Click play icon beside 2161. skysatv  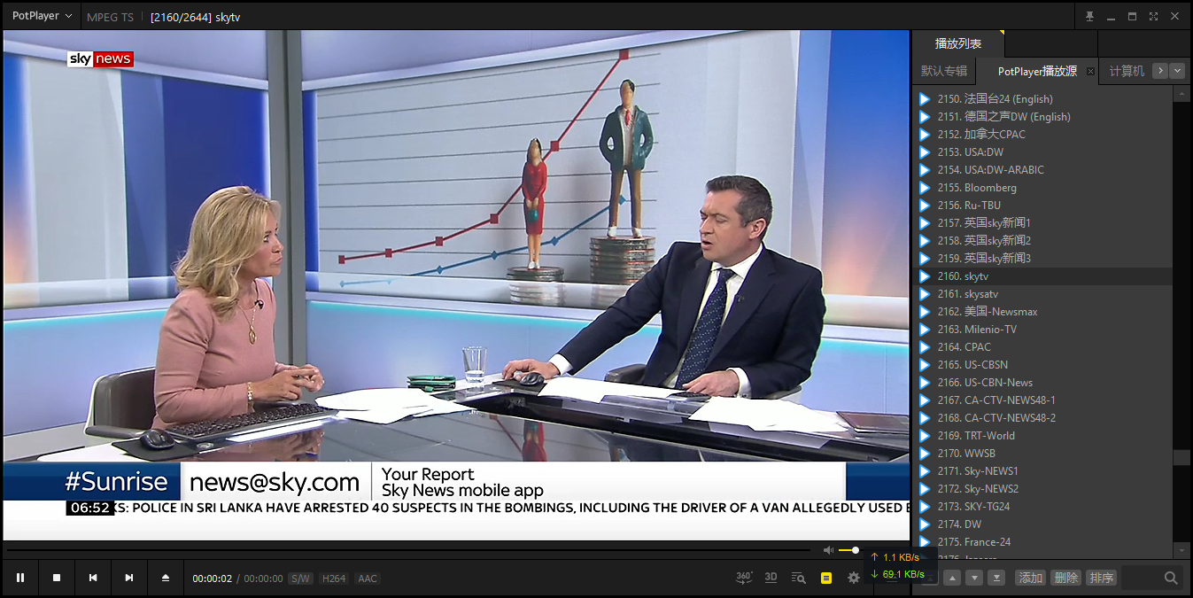click(924, 294)
